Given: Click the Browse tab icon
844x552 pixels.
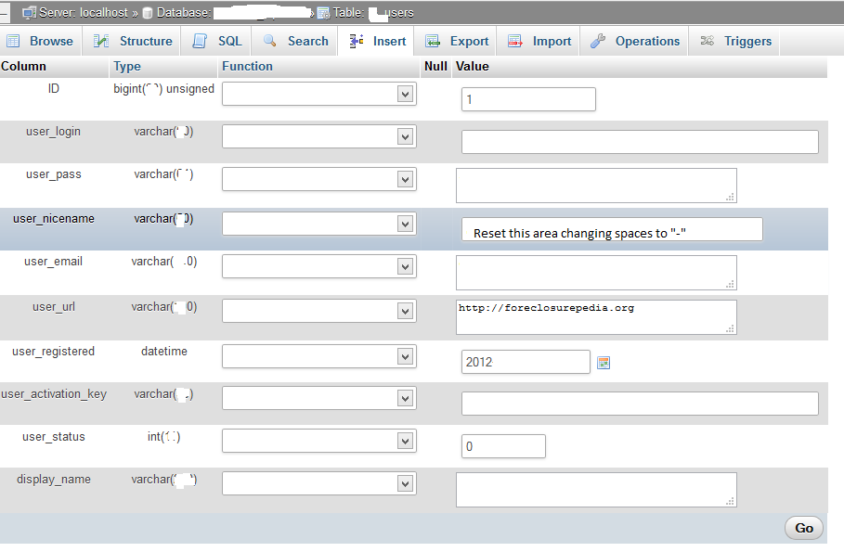Looking at the screenshot, I should [13, 41].
